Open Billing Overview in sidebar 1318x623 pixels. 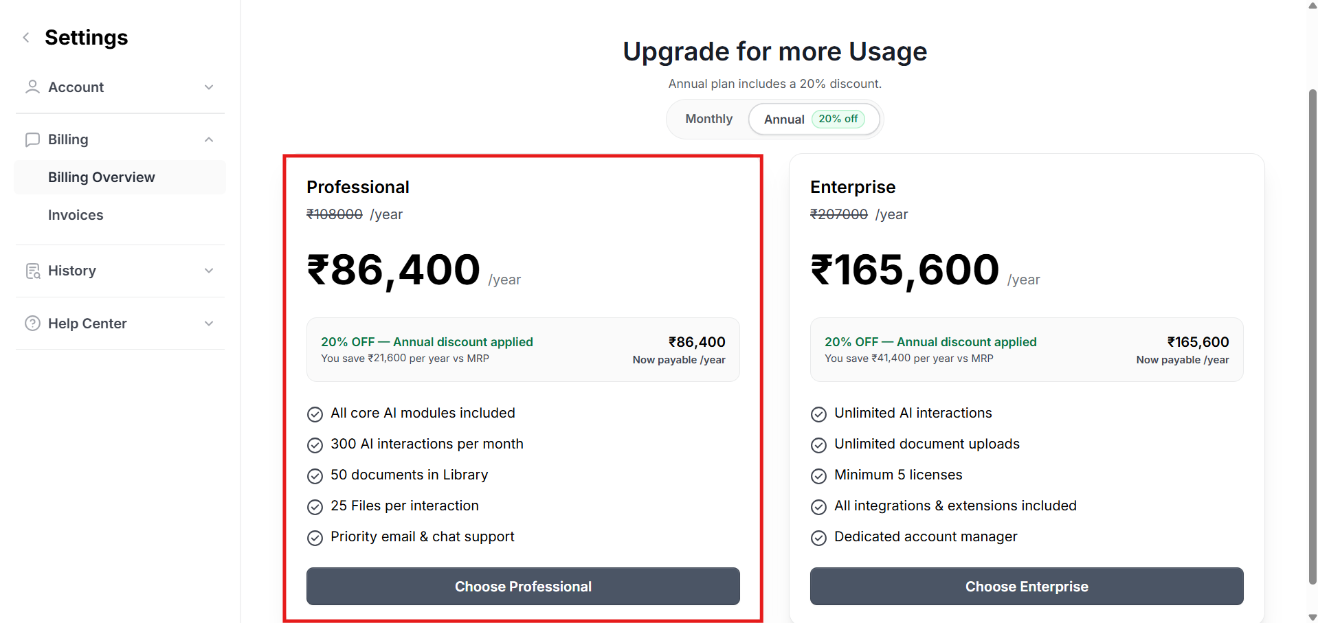pos(102,177)
